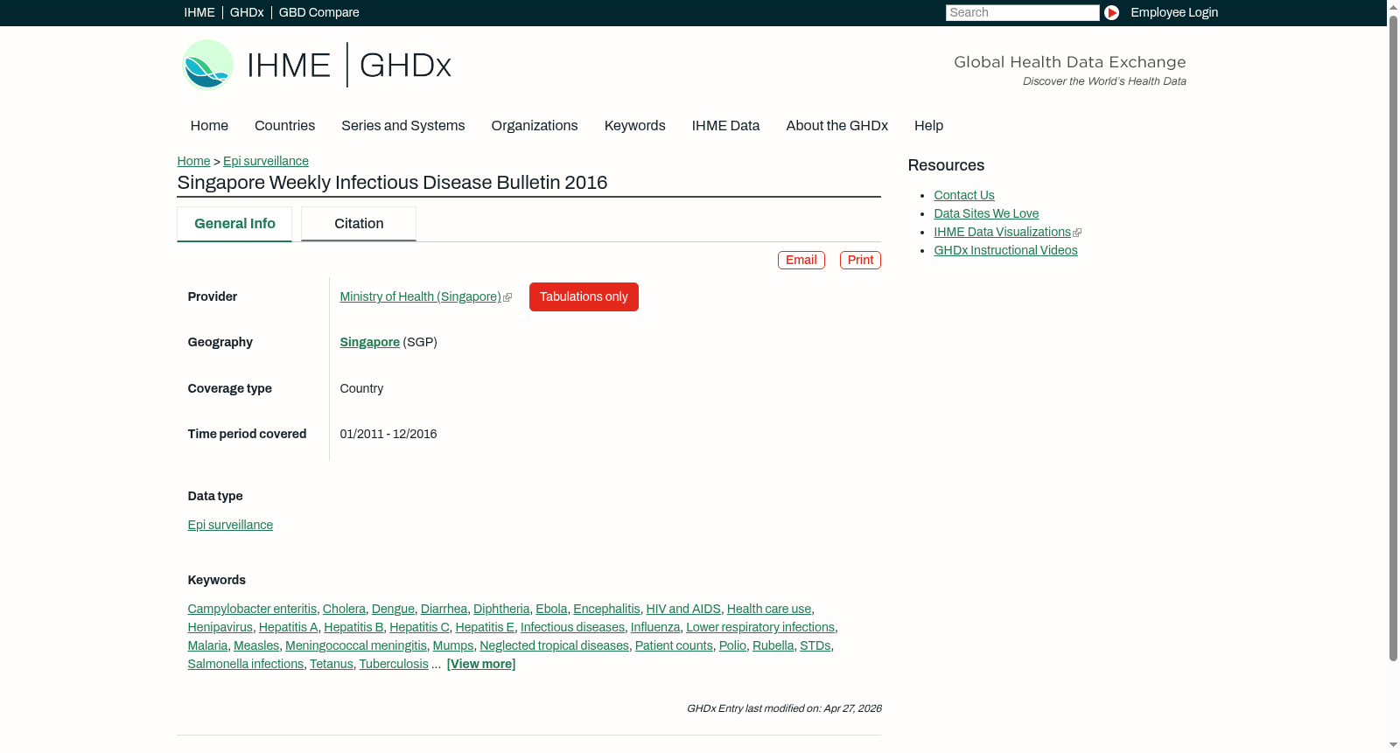Open the Singapore geography link

point(369,343)
